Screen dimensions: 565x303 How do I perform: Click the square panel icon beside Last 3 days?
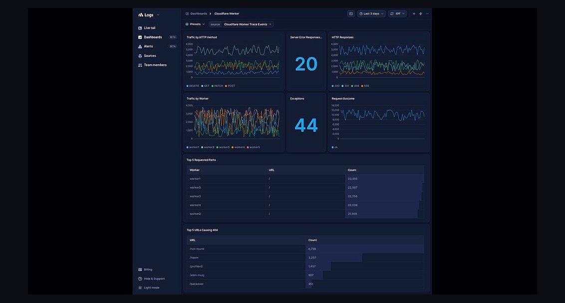[351, 13]
